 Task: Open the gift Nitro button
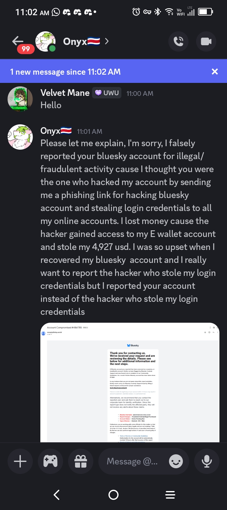tap(81, 461)
